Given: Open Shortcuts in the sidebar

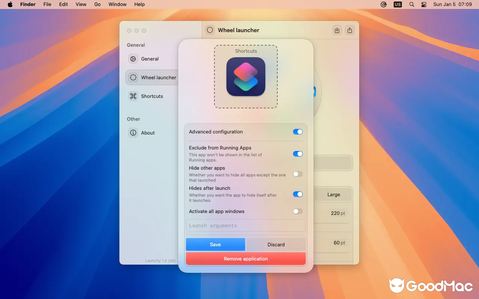Looking at the screenshot, I should (152, 96).
